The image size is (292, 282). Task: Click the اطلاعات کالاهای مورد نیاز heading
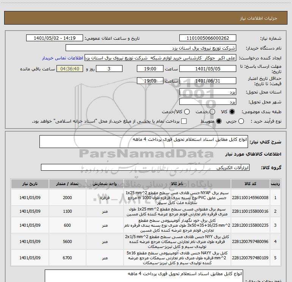[x=253, y=154]
